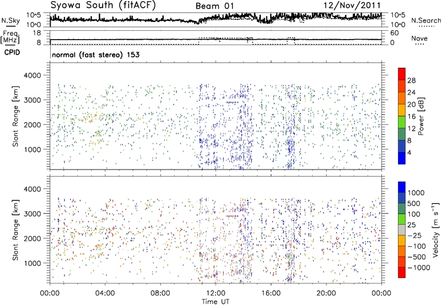This screenshot has height=305, width=441.
Task: Select the red bottom segment of Velocity colorbar
Action: pos(402,273)
